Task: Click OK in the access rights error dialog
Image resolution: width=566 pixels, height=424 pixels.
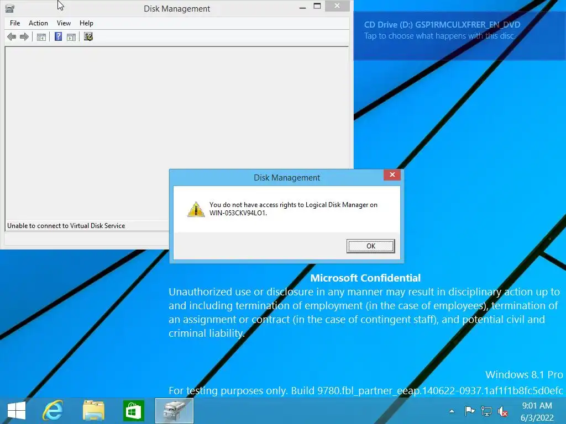Action: coord(370,246)
